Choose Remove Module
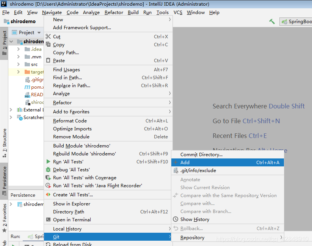This screenshot has width=312, height=246. point(108,136)
